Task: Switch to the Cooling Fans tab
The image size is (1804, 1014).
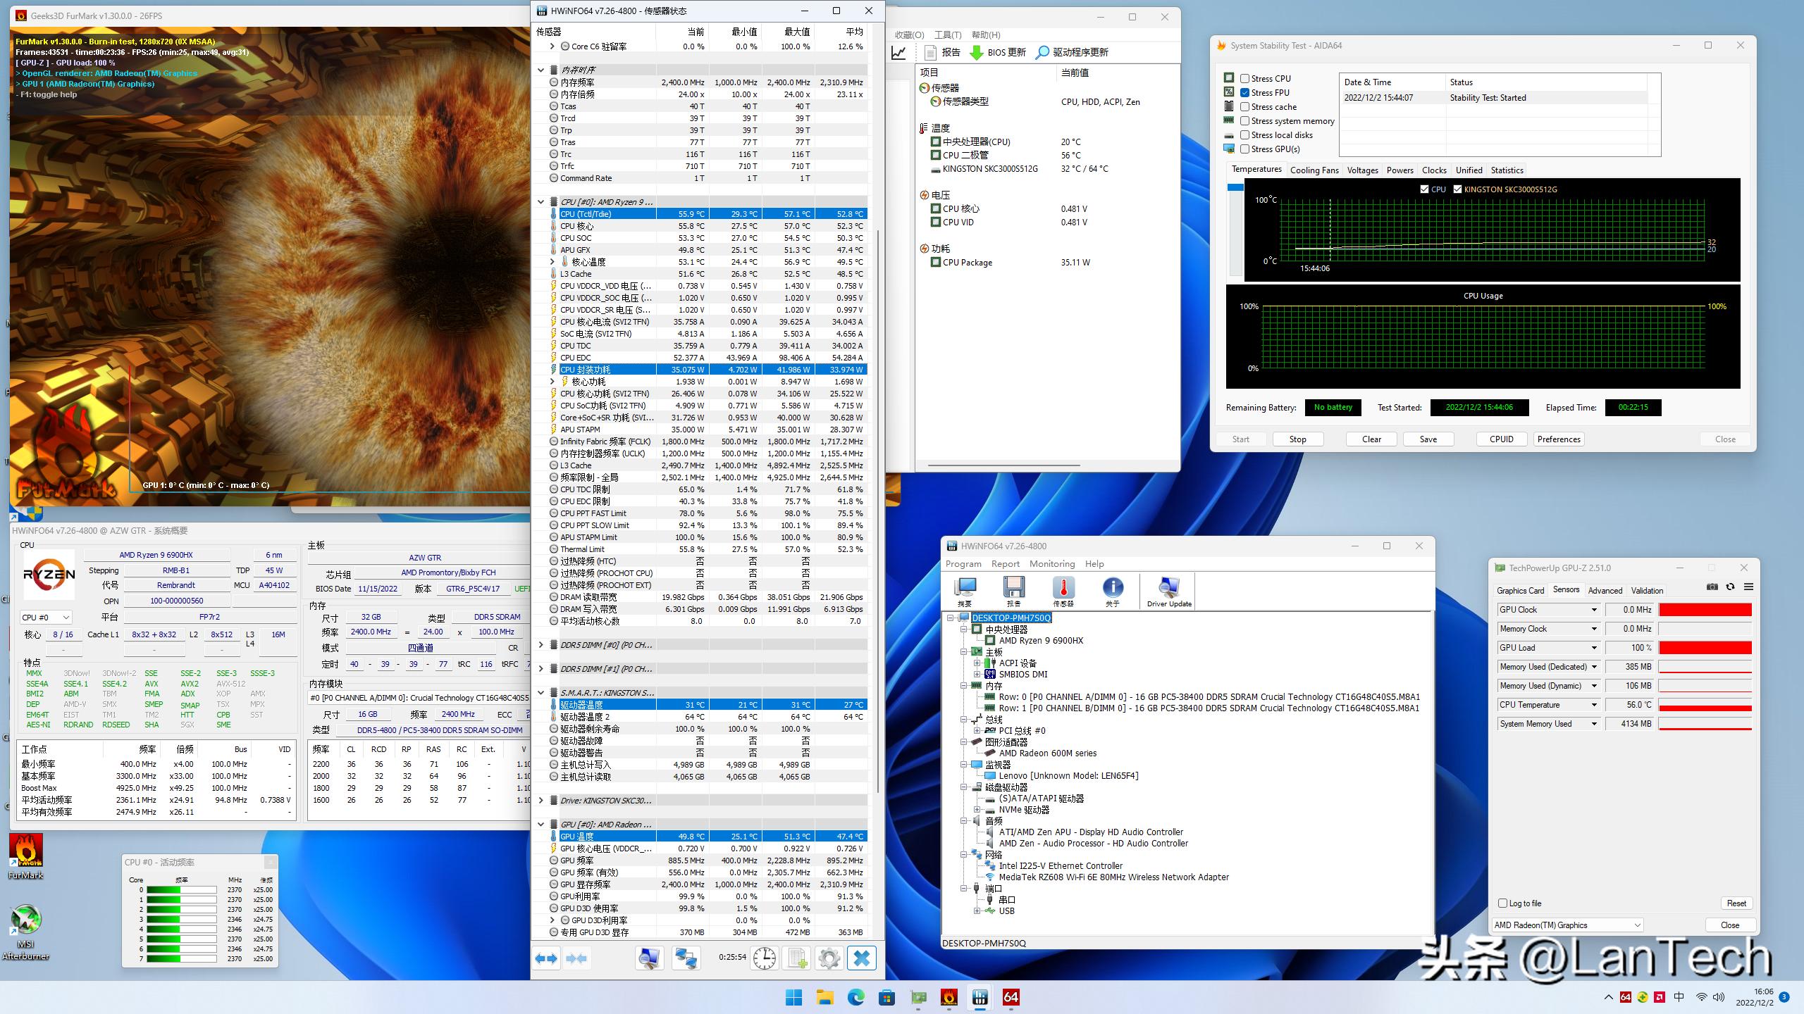Action: [x=1314, y=170]
